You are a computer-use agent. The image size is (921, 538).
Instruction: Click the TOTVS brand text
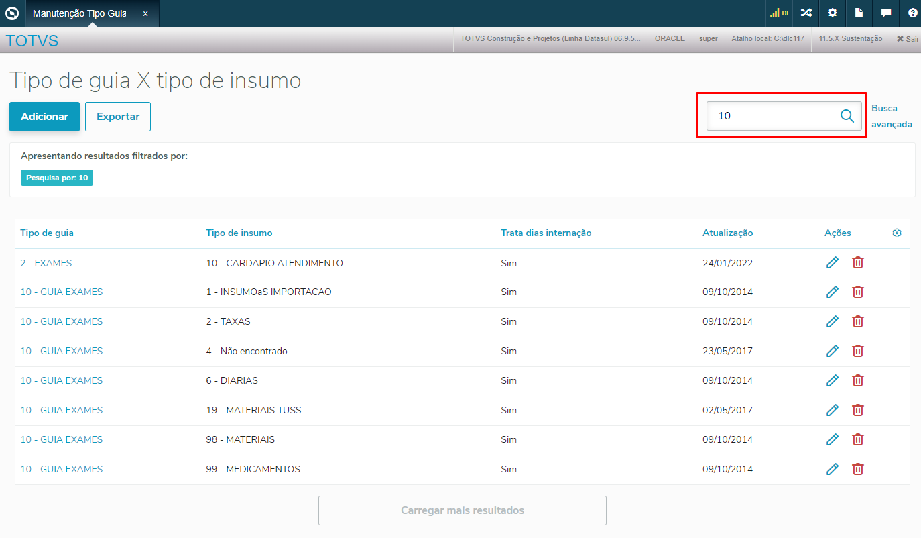[x=32, y=40]
